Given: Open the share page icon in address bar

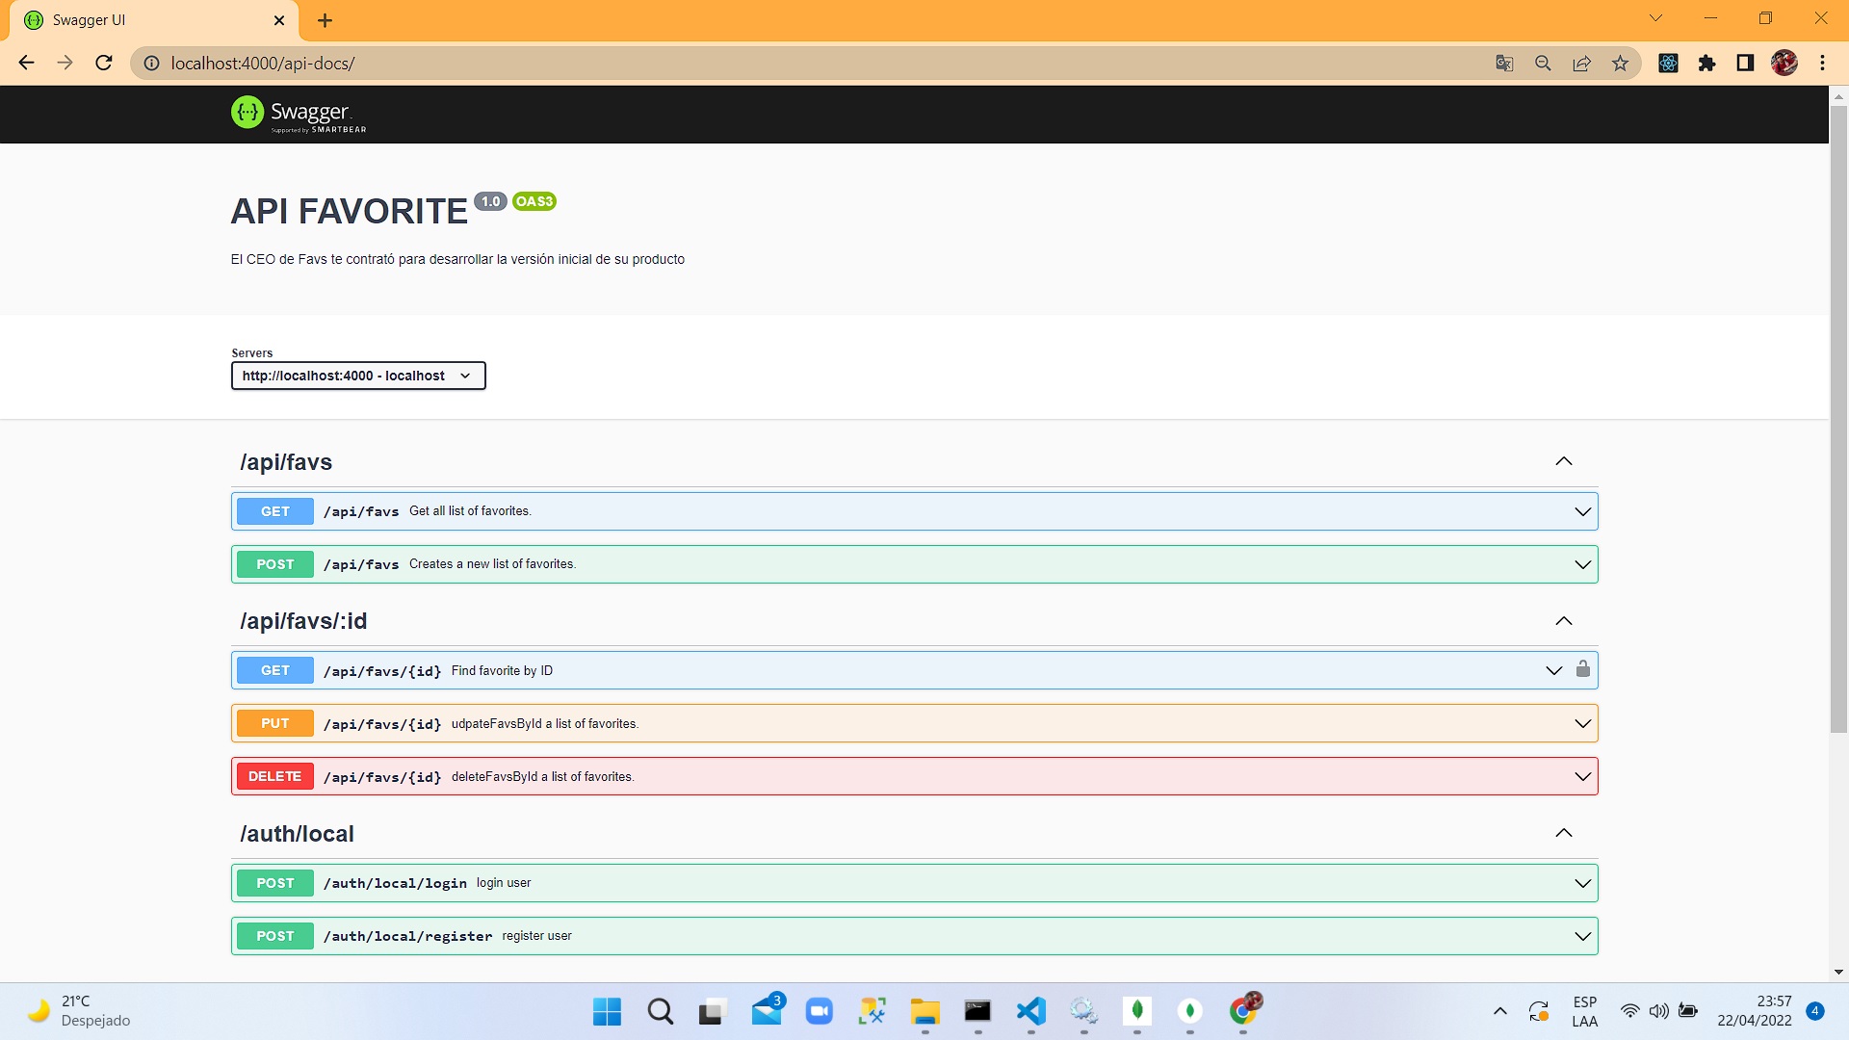Looking at the screenshot, I should point(1581,64).
